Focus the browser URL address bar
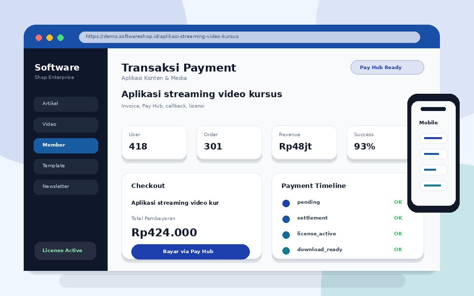Viewport: 474px width, 296px height. (x=249, y=37)
